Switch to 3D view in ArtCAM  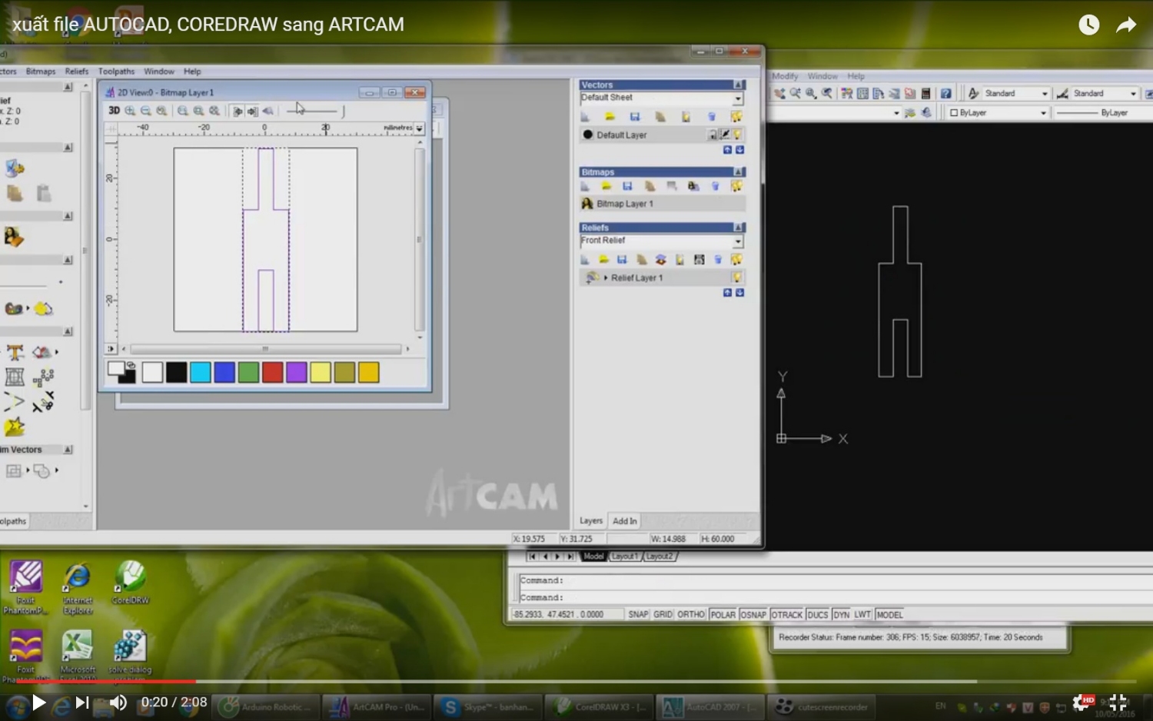[x=114, y=111]
